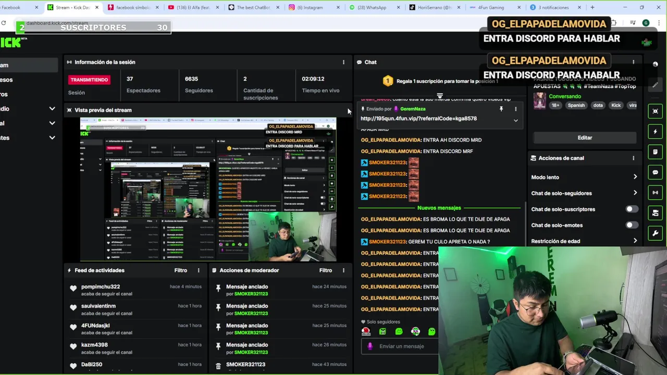This screenshot has height=375, width=667.
Task: Switch to the Instagram tab
Action: pos(314,7)
